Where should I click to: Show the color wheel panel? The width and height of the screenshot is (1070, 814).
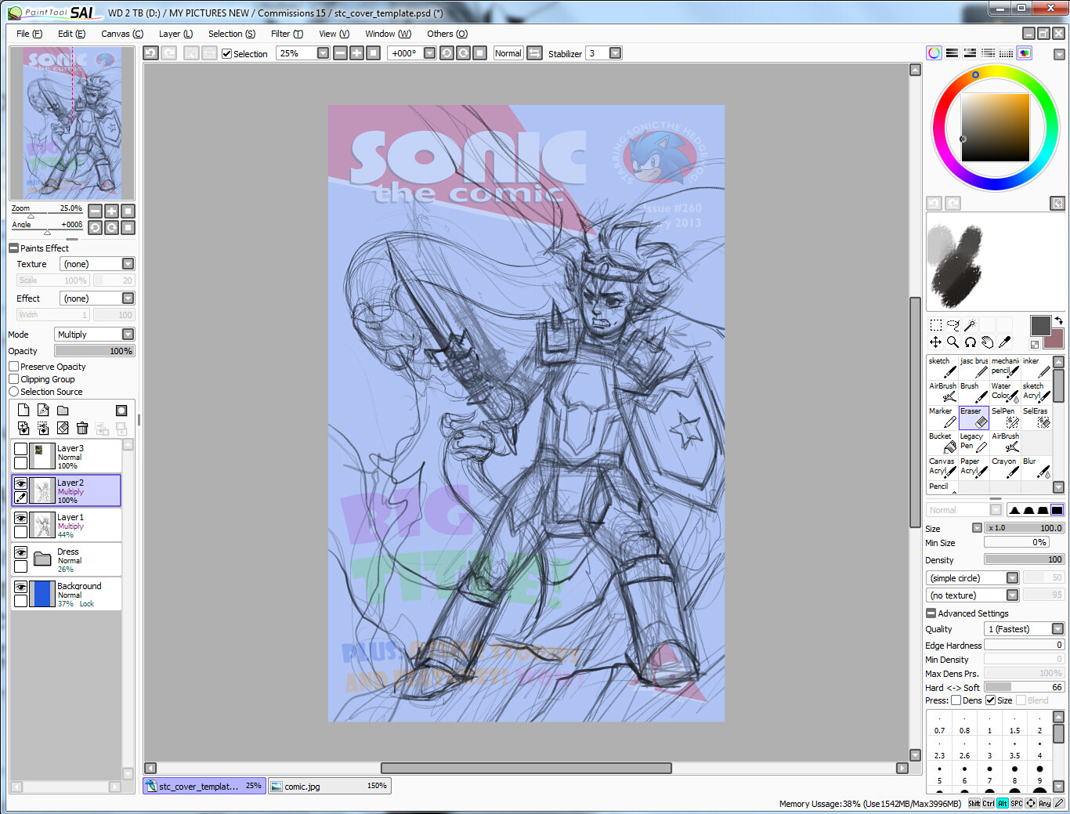click(934, 53)
